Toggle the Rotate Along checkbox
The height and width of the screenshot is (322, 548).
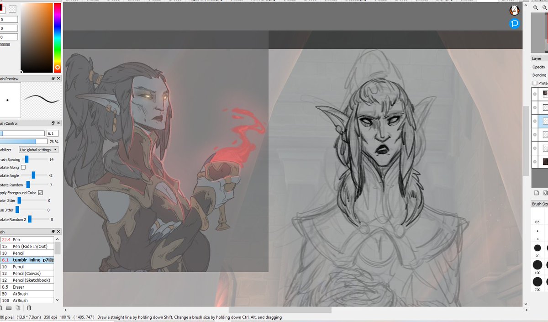[x=23, y=168]
